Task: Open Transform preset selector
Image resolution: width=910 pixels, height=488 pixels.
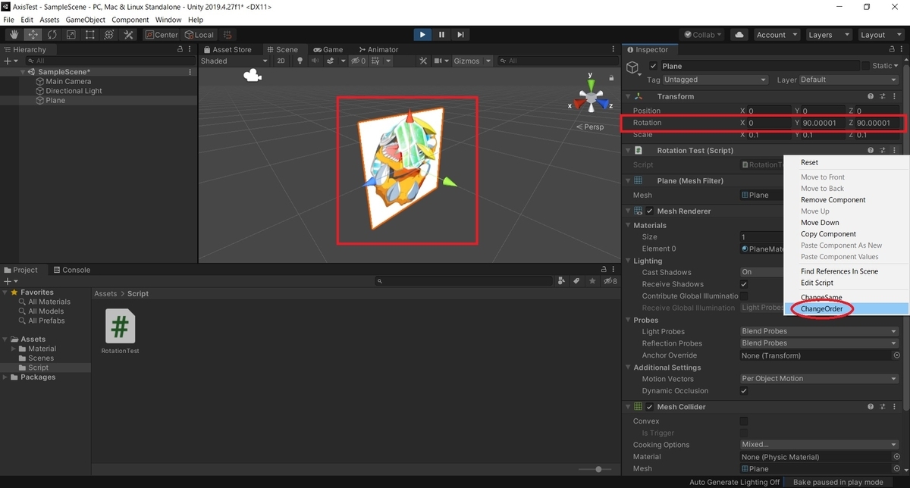Action: (x=884, y=96)
